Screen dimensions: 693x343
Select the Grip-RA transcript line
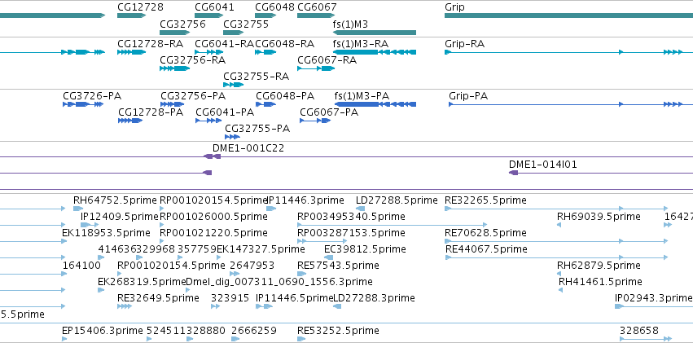[x=568, y=52]
